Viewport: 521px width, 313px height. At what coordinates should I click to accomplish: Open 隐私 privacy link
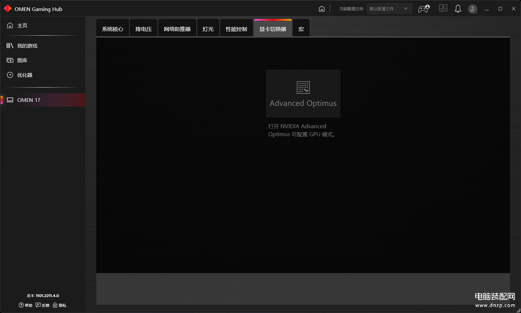coord(60,305)
